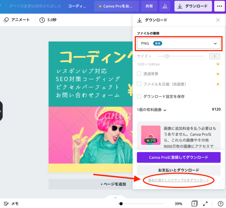
Task: Open the analytics bar chart icon
Action: [x=165, y=6]
